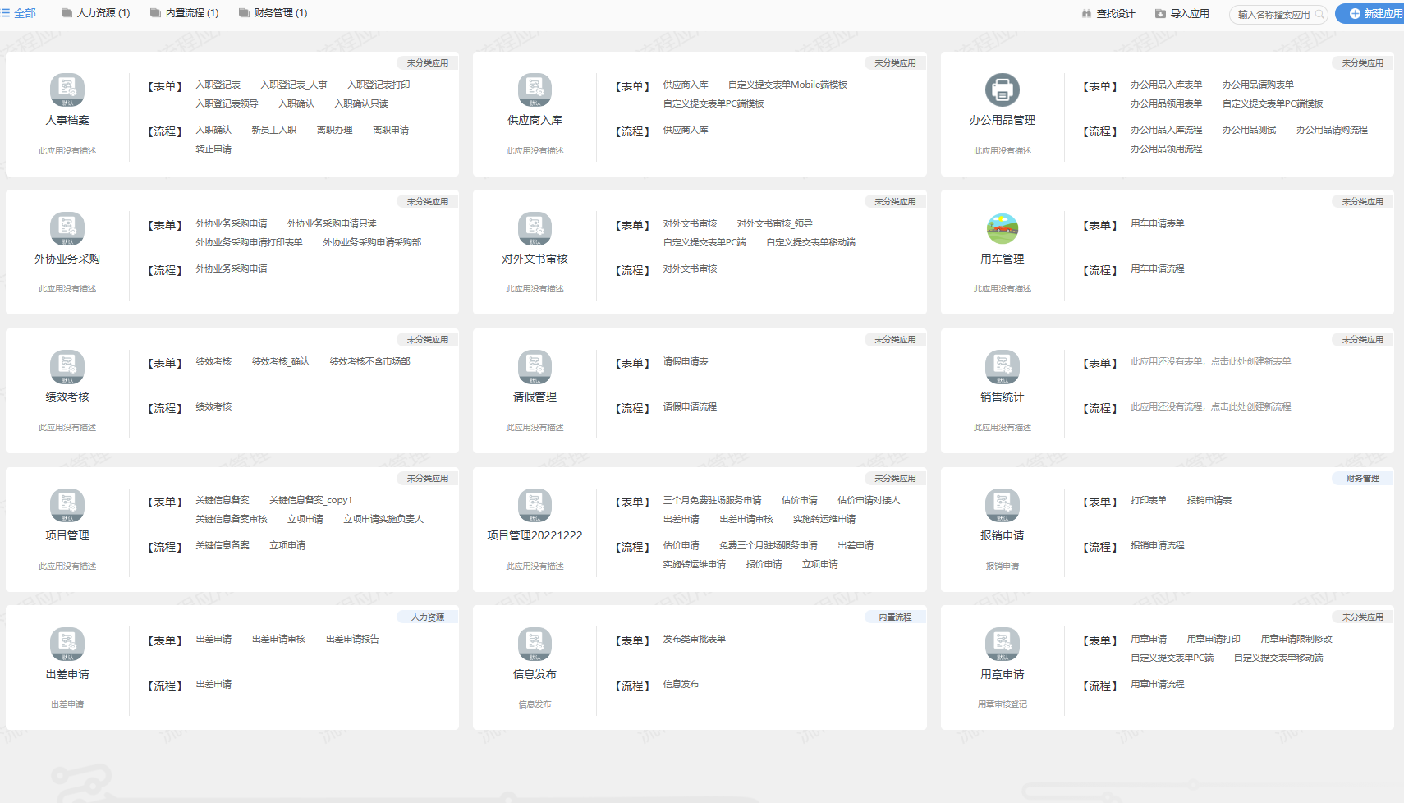Open the 报销申请流程 link
Image resolution: width=1404 pixels, height=803 pixels.
(x=1158, y=545)
